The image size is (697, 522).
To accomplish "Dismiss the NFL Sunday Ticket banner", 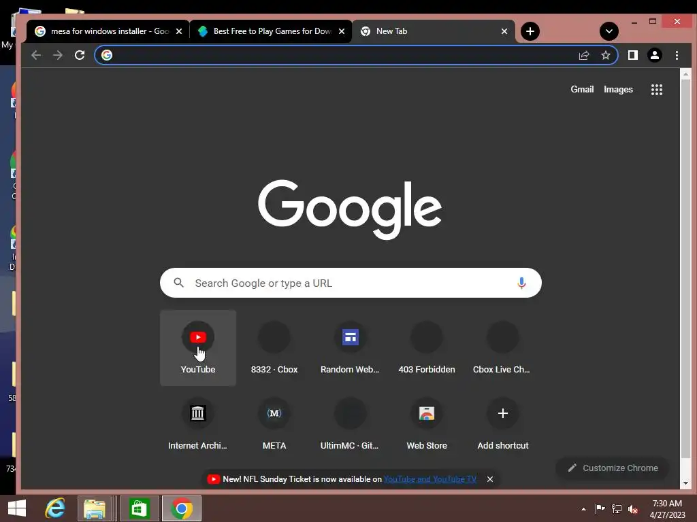I will [490, 479].
